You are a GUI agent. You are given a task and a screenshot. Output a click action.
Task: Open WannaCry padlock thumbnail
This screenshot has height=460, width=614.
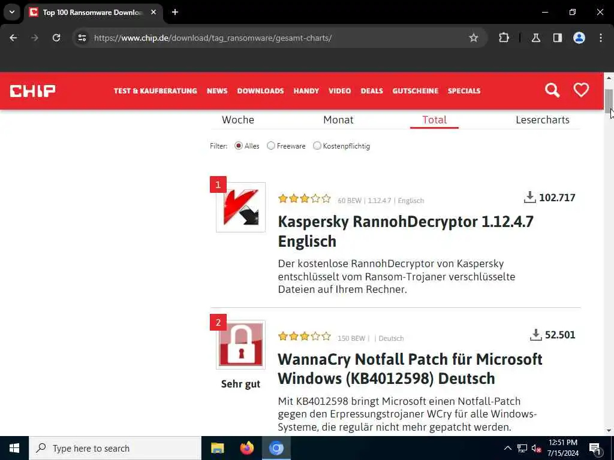click(240, 344)
